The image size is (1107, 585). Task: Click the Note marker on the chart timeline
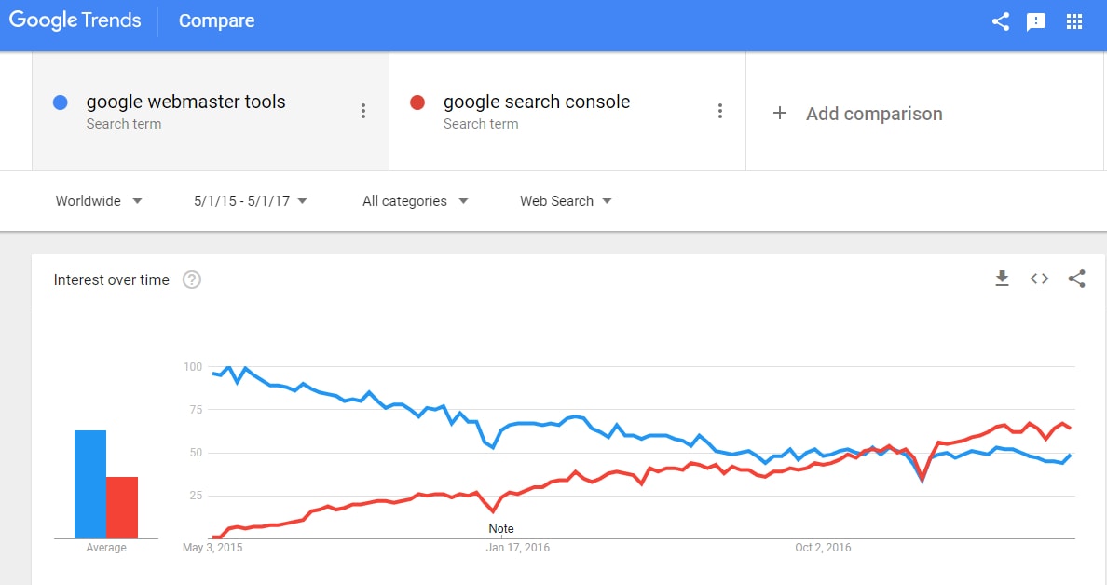tap(500, 528)
